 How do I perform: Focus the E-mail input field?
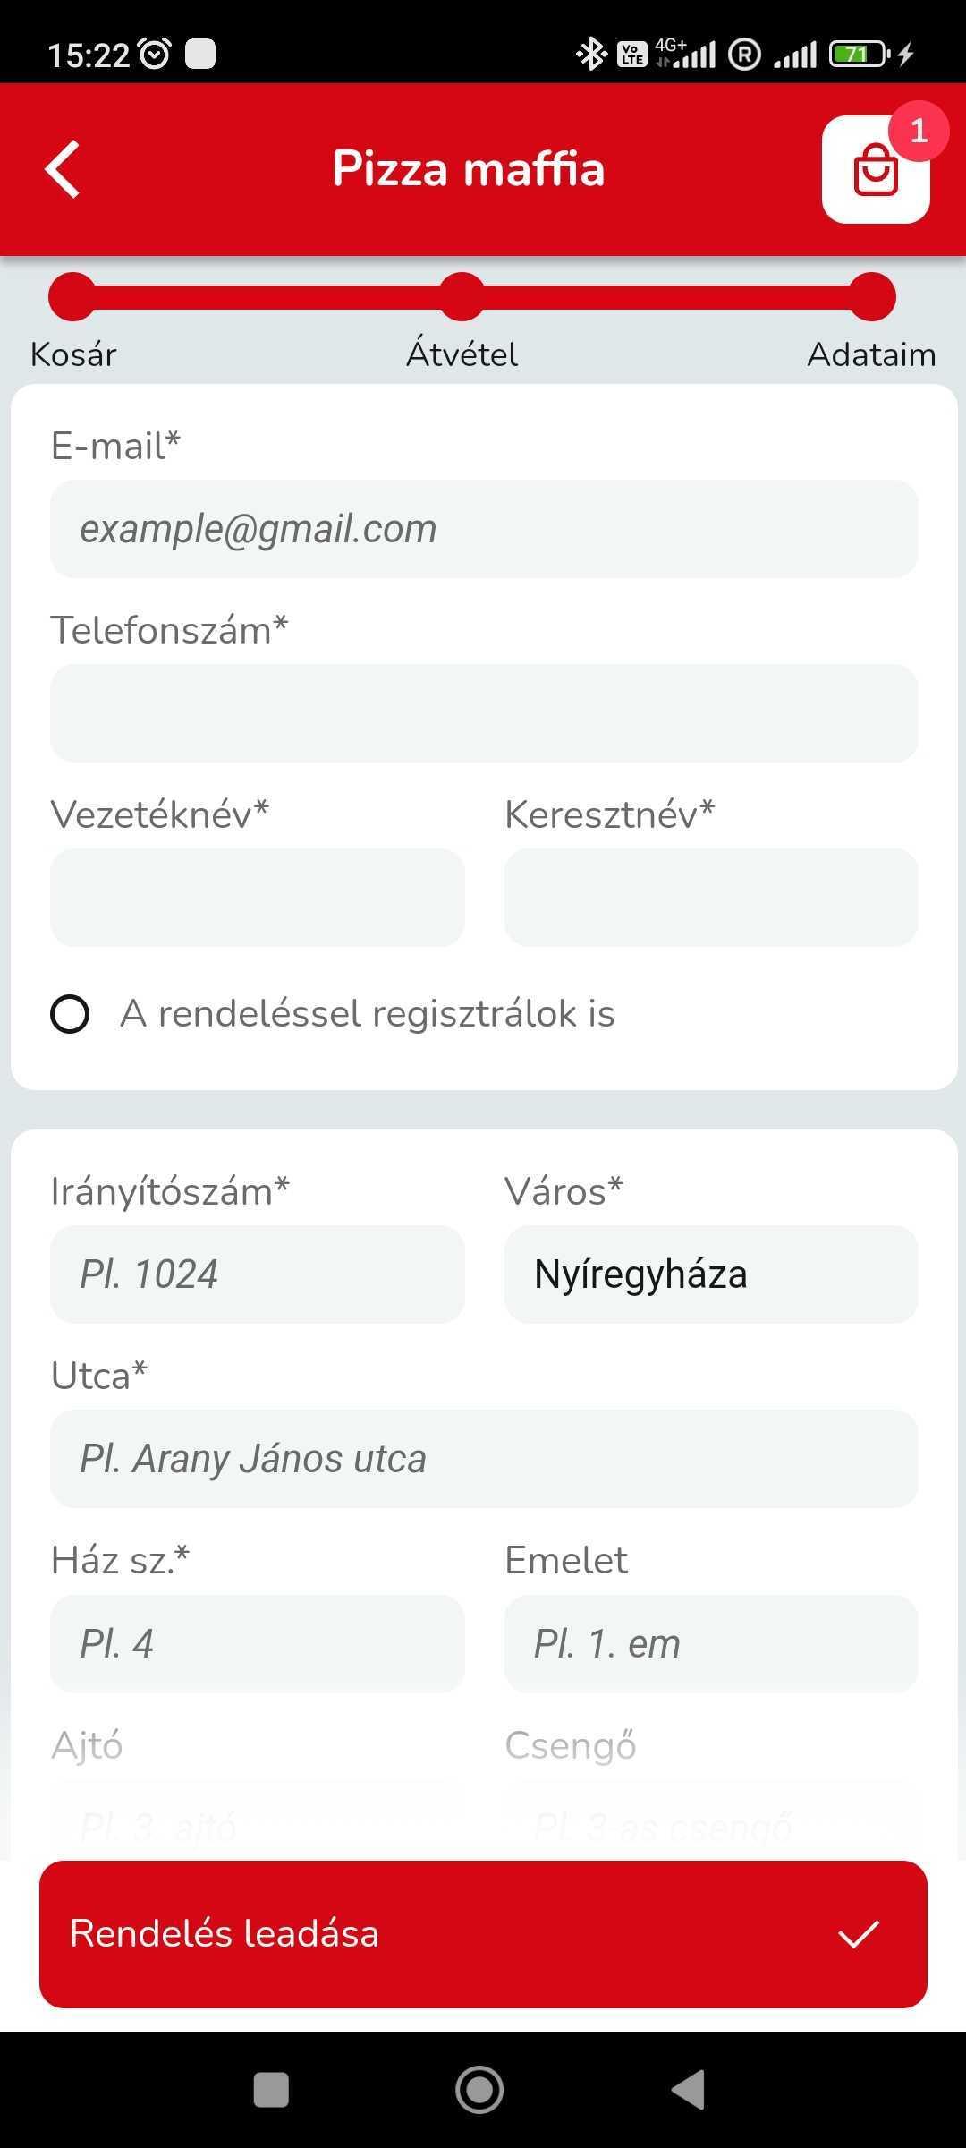click(x=484, y=529)
